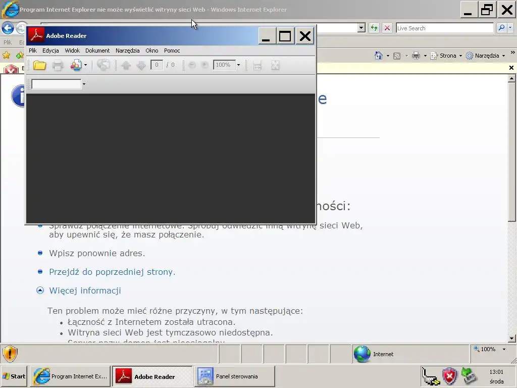Viewport: 517px width, 388px height.
Task: Open the home button dropdown arrow
Action: (388, 56)
